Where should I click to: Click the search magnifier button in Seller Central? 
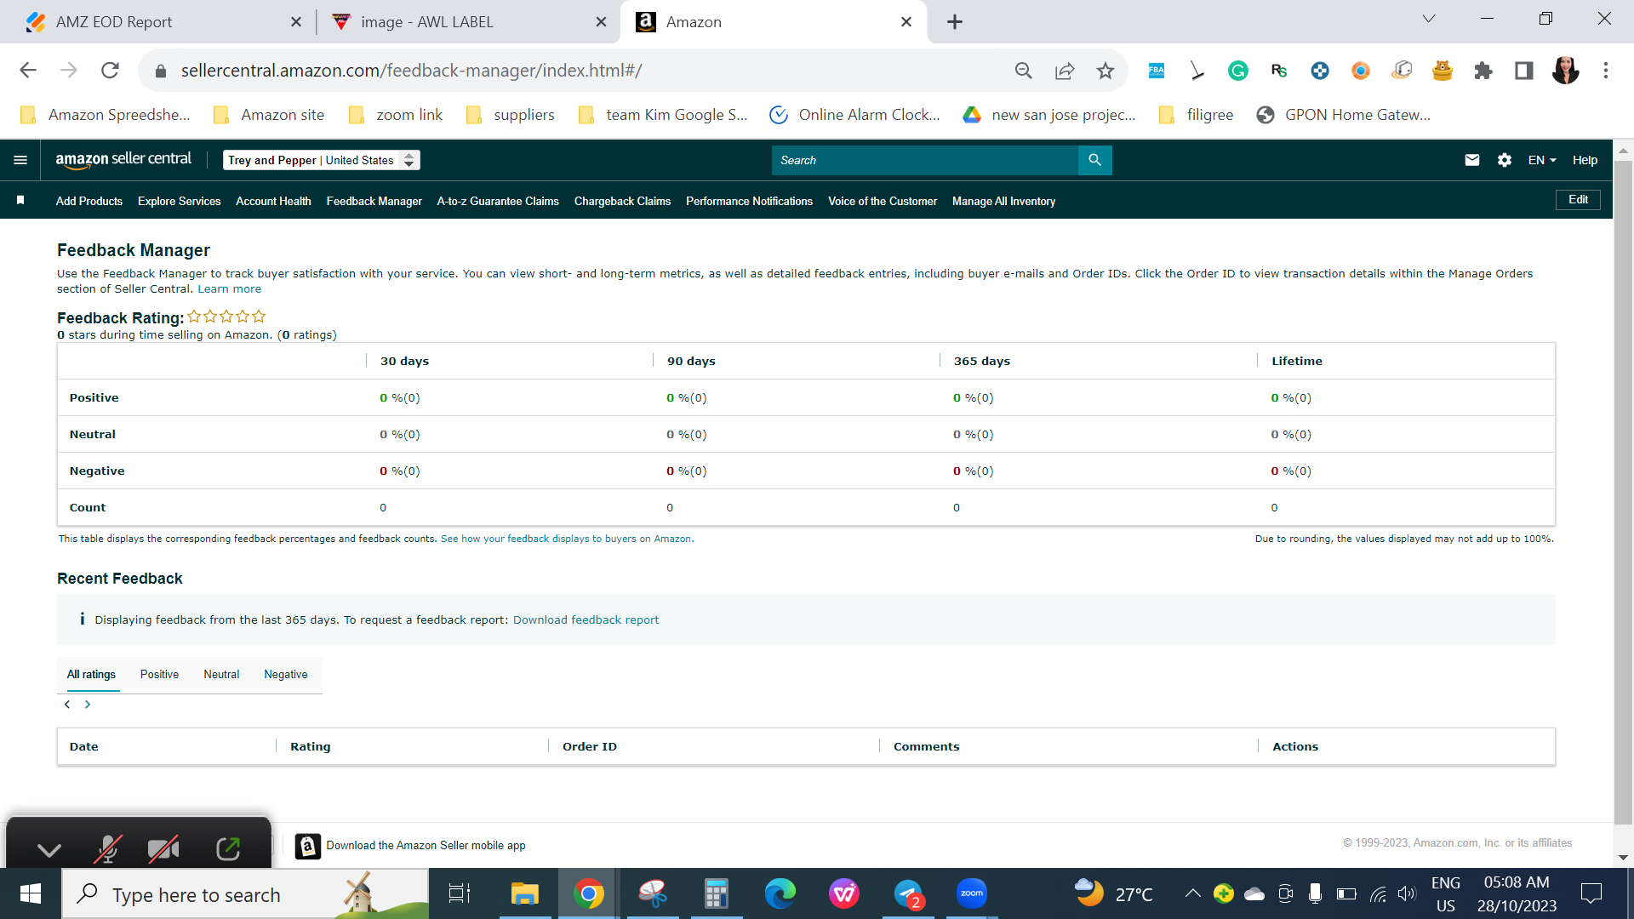(x=1094, y=160)
